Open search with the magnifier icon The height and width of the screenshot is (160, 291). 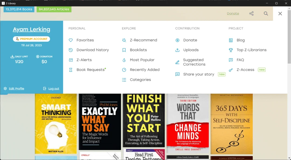[266, 13]
